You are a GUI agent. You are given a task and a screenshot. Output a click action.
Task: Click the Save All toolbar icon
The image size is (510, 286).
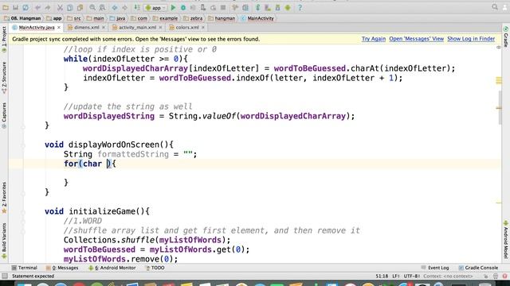click(15, 7)
